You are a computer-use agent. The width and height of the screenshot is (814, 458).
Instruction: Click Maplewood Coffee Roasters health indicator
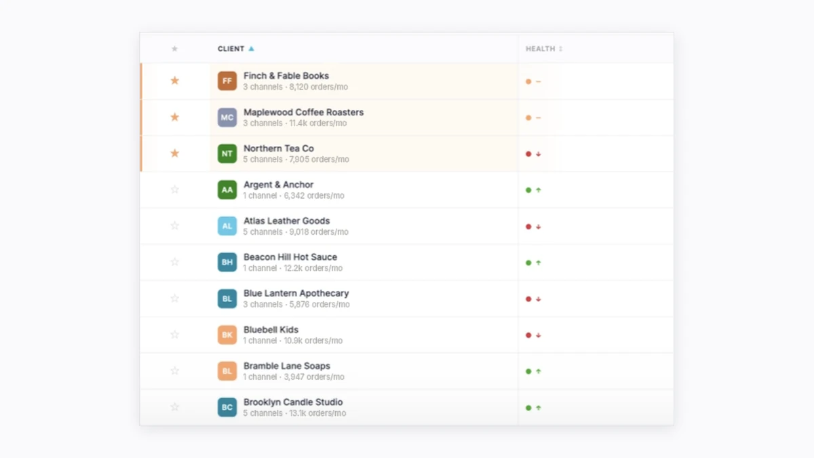point(533,117)
